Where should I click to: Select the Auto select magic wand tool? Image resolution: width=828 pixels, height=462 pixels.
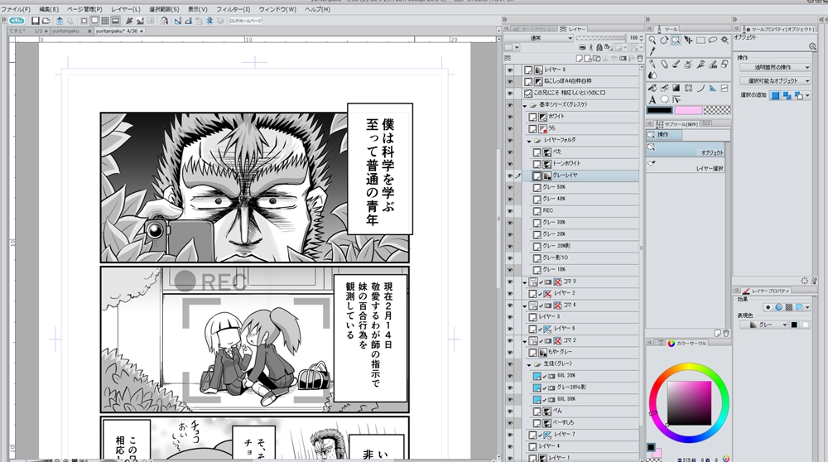click(724, 40)
